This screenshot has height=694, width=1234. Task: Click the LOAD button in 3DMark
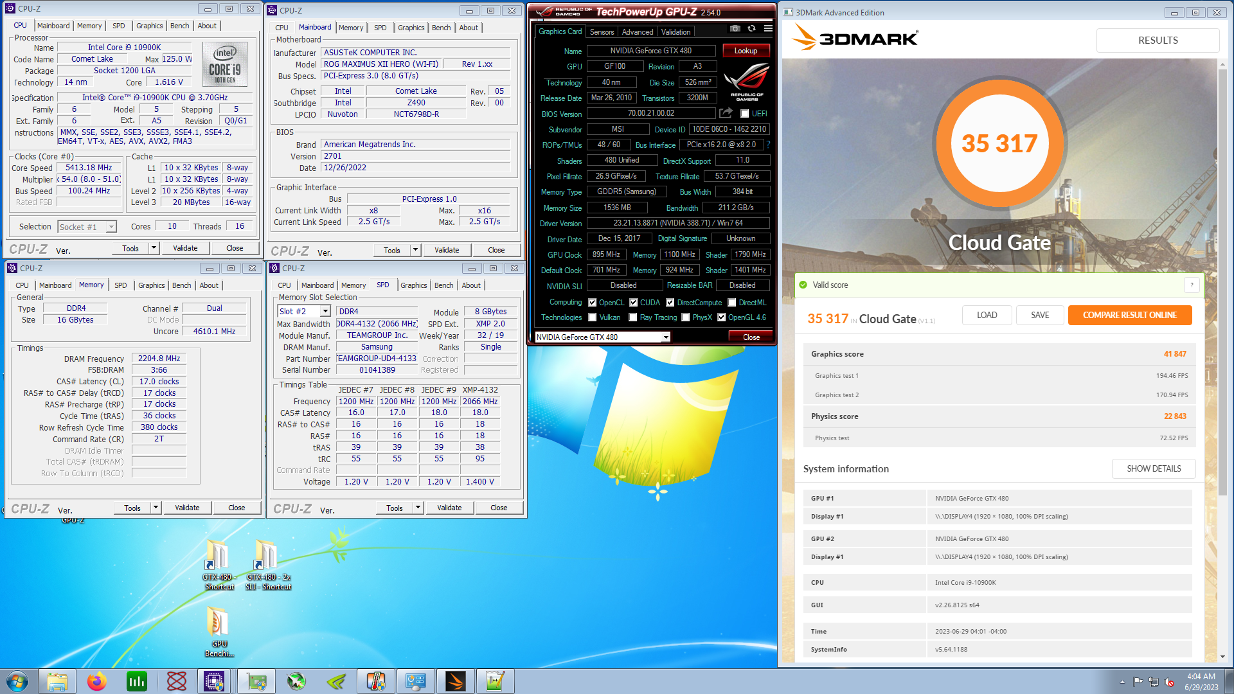tap(987, 315)
